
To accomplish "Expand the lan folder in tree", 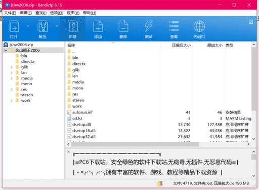I will click(12, 73).
